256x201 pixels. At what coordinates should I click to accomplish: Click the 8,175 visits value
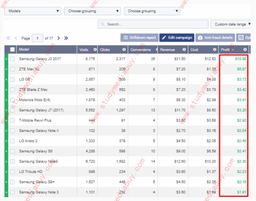point(90,59)
